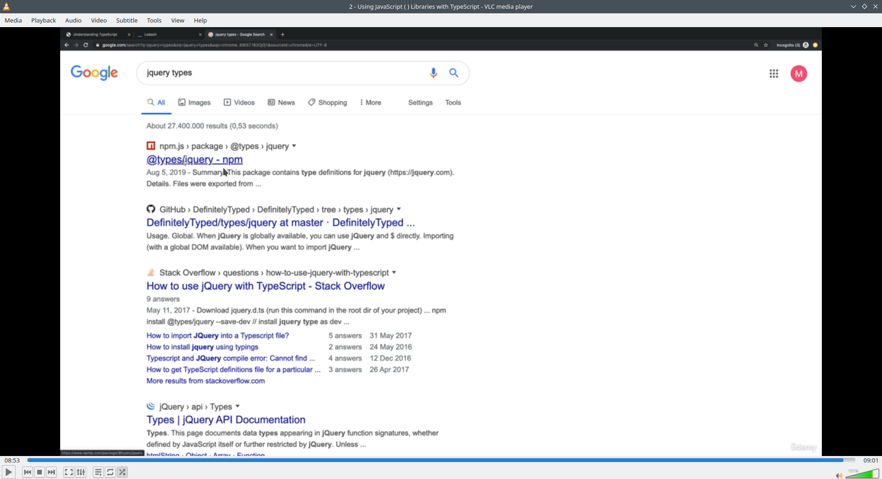Skip to next media in playlist

[52, 472]
